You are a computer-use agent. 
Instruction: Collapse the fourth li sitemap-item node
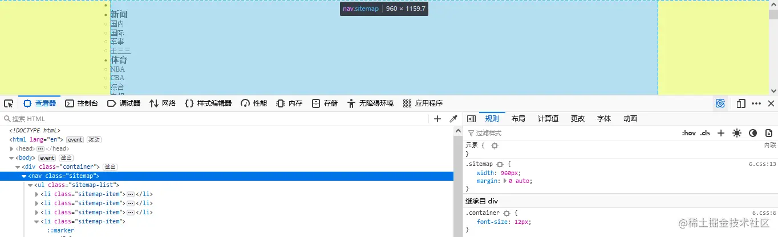click(x=37, y=221)
